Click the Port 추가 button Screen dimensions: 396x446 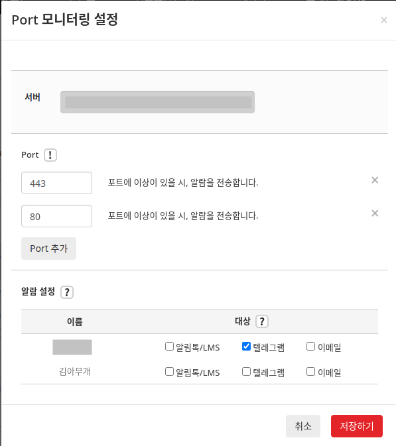[x=48, y=249]
